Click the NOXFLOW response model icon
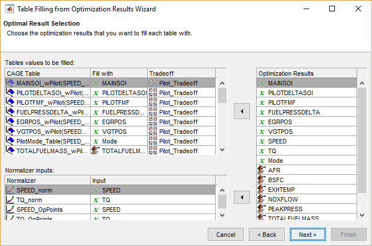Viewport: 372px width, 246px height. click(262, 199)
